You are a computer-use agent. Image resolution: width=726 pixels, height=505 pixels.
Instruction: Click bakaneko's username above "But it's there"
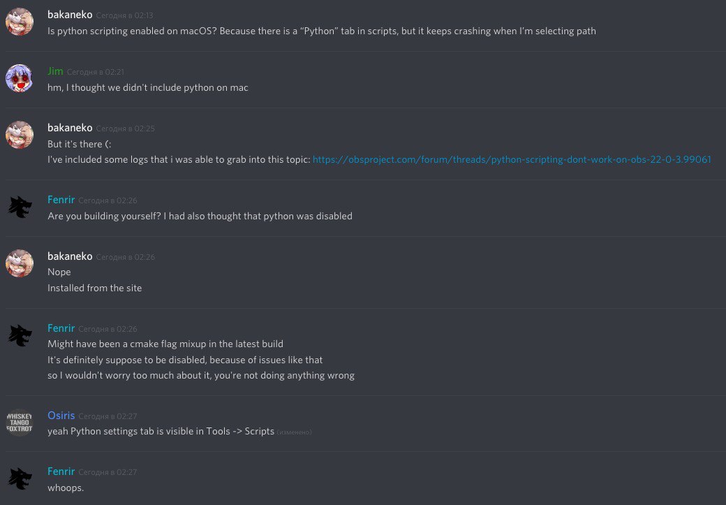(x=70, y=128)
